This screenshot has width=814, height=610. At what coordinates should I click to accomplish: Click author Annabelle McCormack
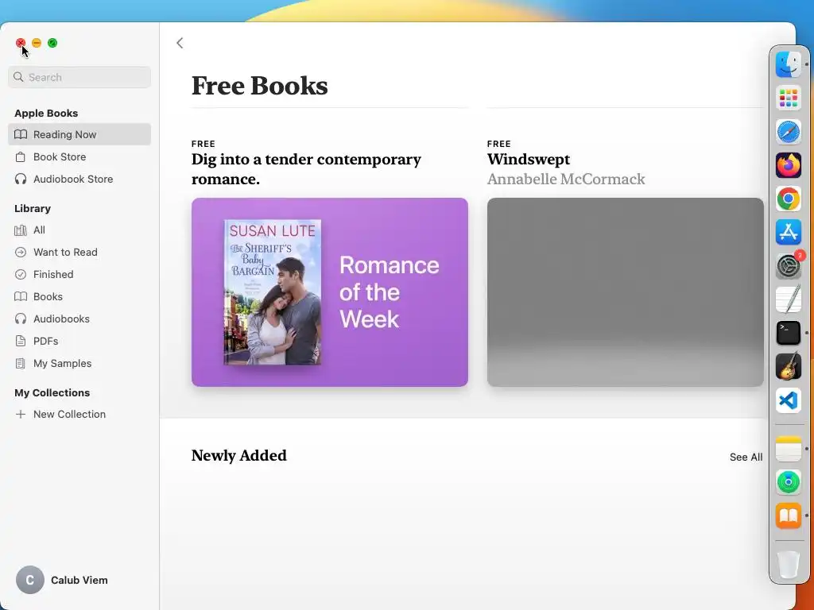tap(566, 180)
